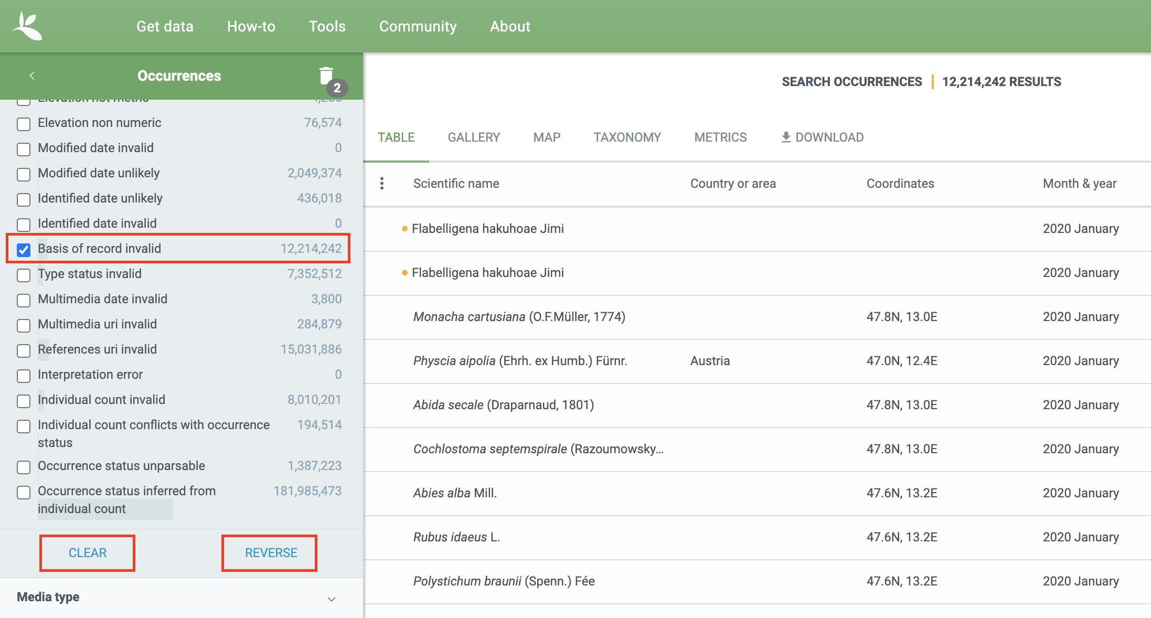Image resolution: width=1151 pixels, height=618 pixels.
Task: Switch to the MAP tab
Action: point(547,137)
